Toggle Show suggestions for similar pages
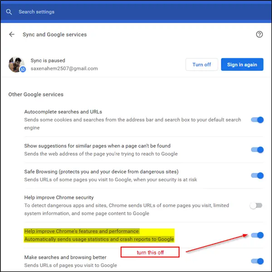 tap(257, 150)
